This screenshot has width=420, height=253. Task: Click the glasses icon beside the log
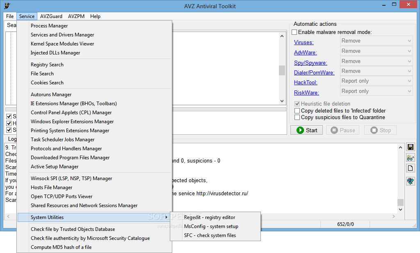point(410,158)
